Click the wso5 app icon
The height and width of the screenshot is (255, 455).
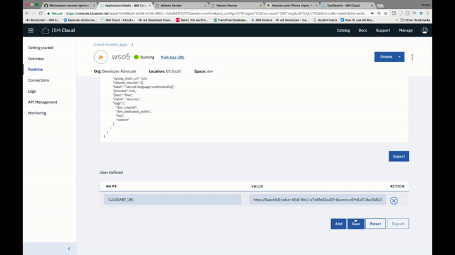[100, 57]
